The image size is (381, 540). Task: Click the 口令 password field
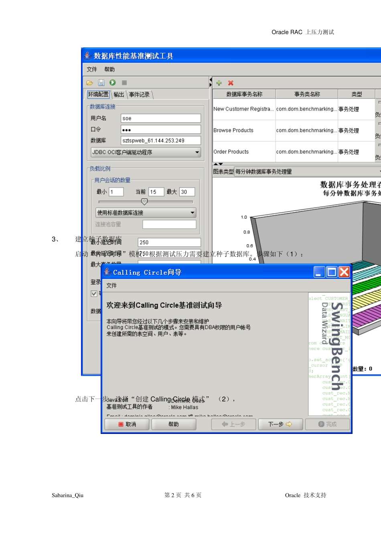click(x=161, y=129)
